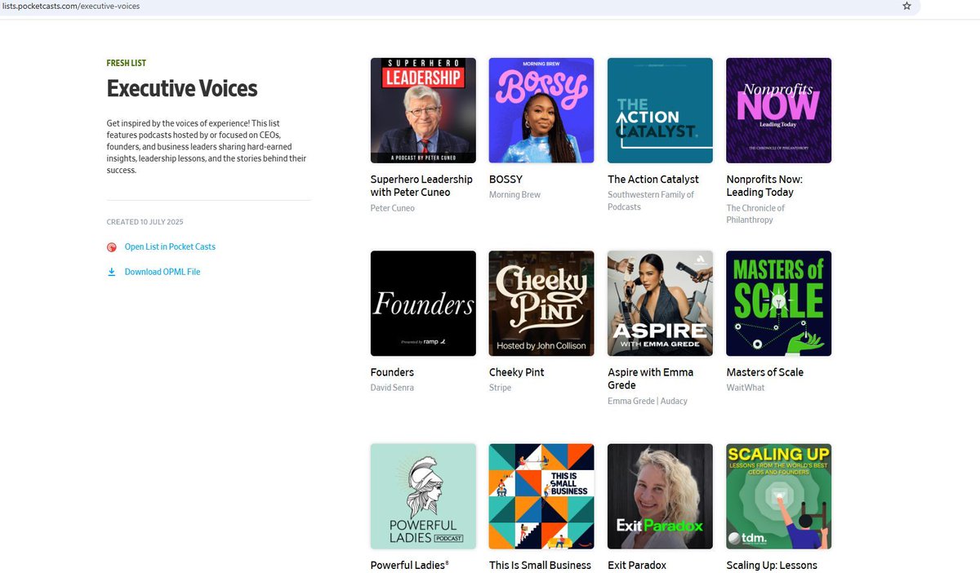The image size is (980, 573).
Task: Click the 'Founders' podcast title text
Action: 392,372
